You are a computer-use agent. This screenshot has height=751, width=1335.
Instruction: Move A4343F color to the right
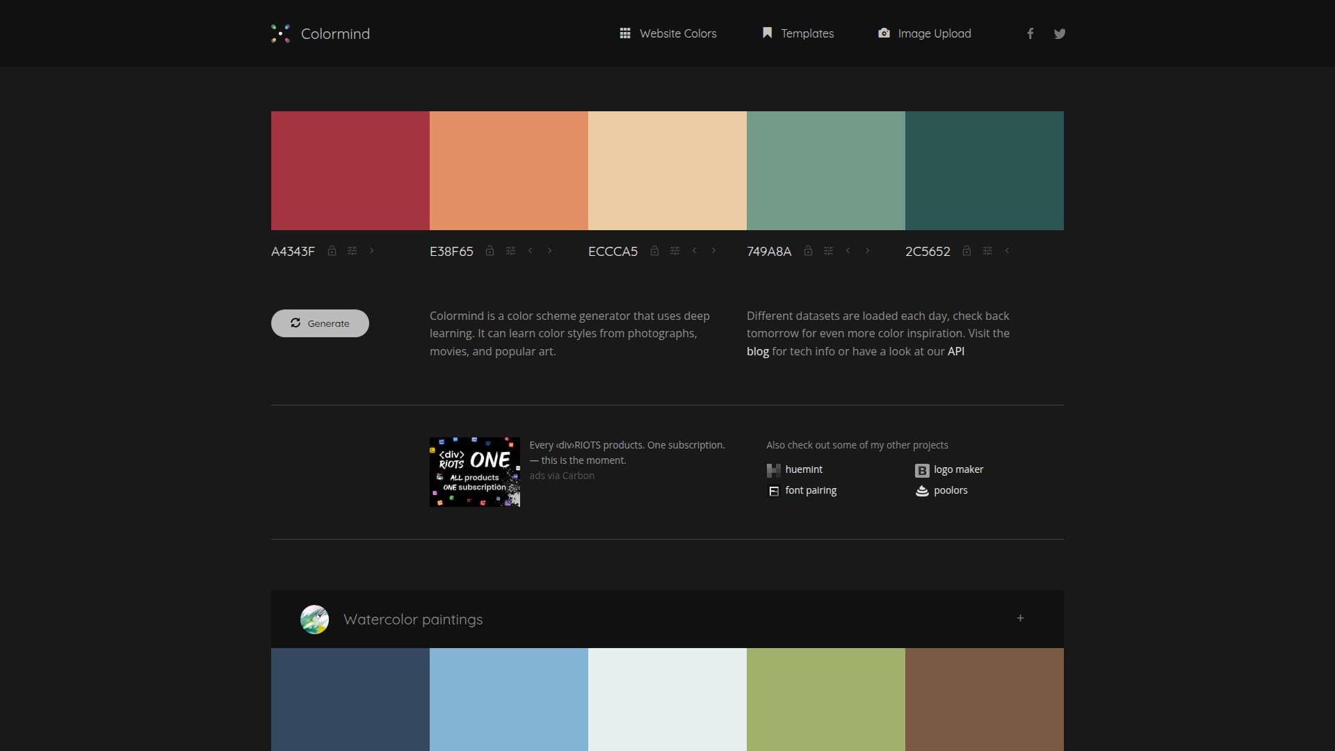pyautogui.click(x=372, y=251)
